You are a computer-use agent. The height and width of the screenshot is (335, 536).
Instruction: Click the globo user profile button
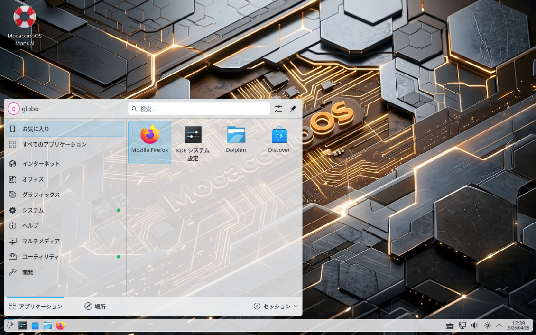click(x=24, y=109)
